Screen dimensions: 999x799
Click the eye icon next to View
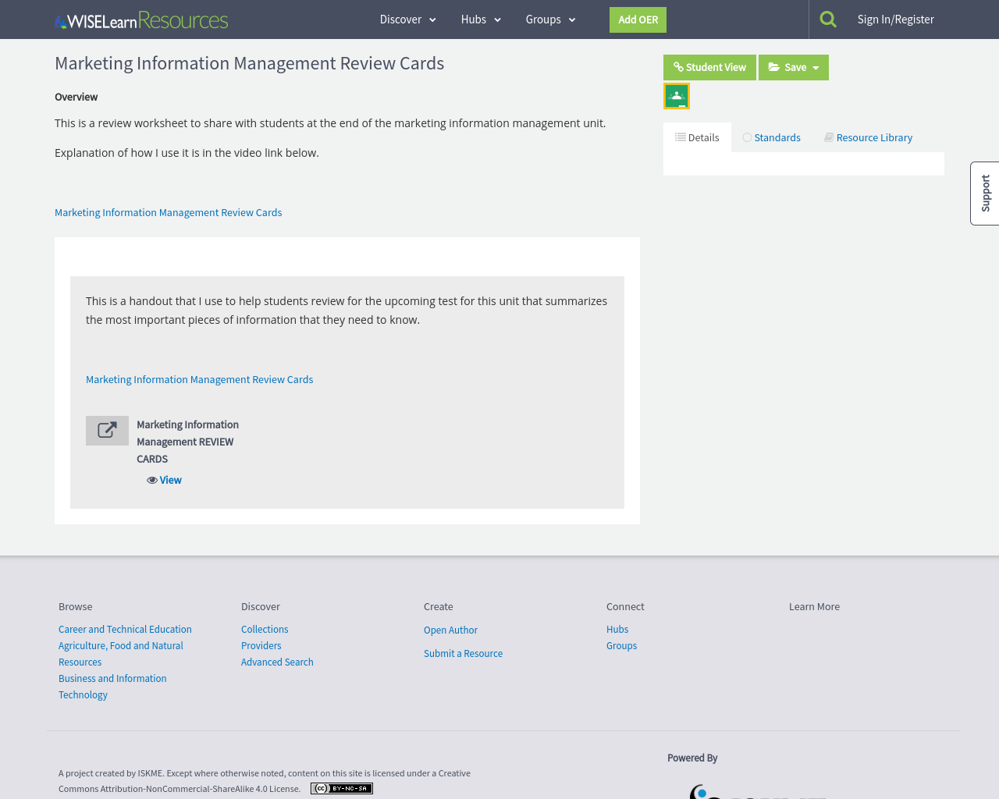click(150, 480)
